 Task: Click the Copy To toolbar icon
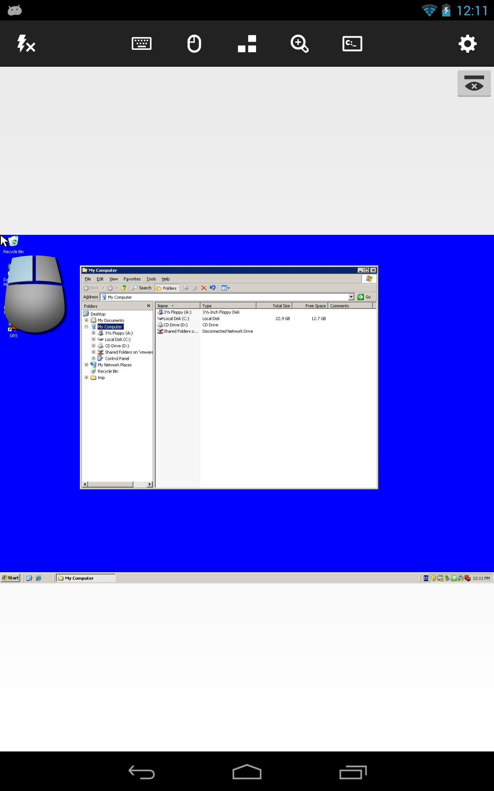pyautogui.click(x=195, y=288)
